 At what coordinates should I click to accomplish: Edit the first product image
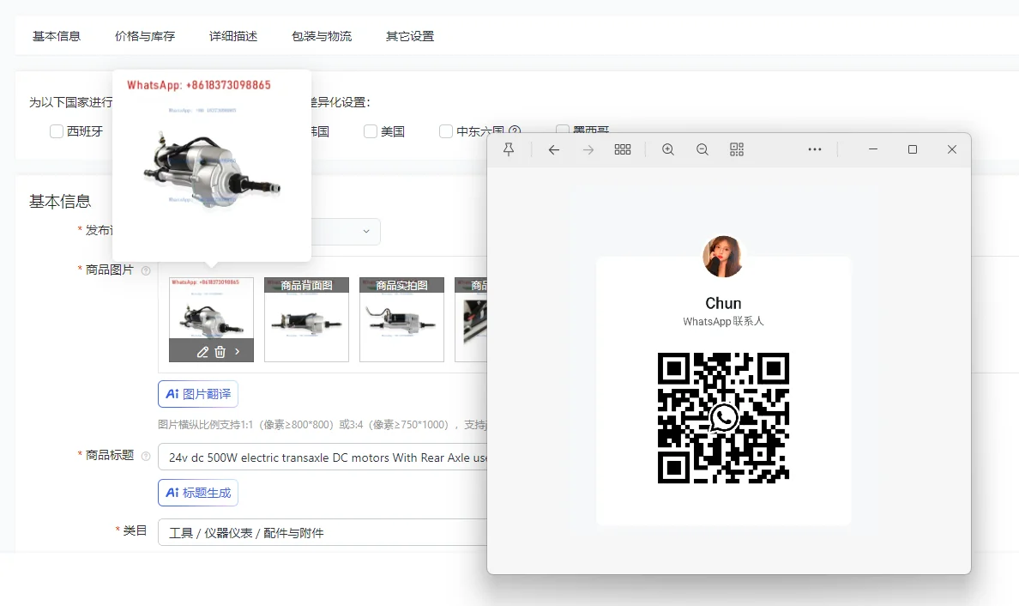[x=202, y=351]
